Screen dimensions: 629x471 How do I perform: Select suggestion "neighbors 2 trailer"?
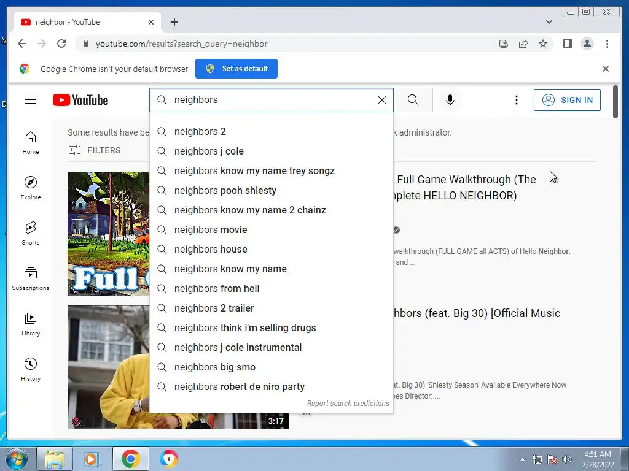pos(272,308)
